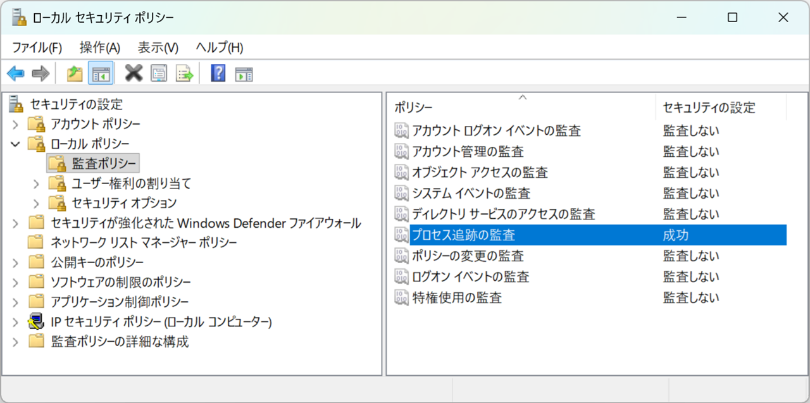Open Properties via the toolbar icon
The image size is (810, 403).
(x=159, y=73)
